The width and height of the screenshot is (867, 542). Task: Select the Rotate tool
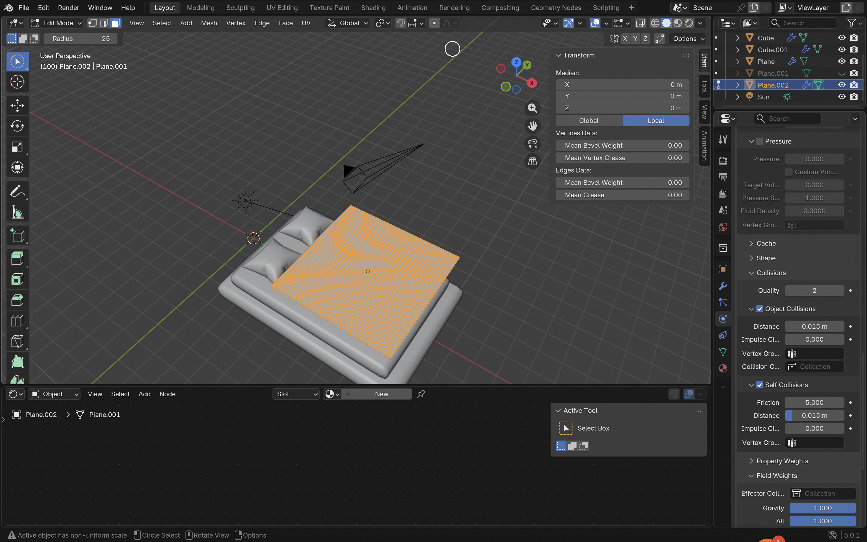[17, 126]
